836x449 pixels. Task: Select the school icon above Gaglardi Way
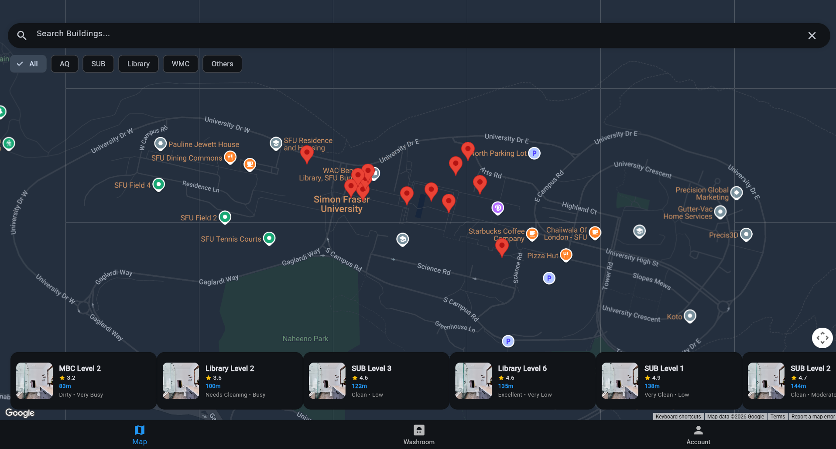403,239
